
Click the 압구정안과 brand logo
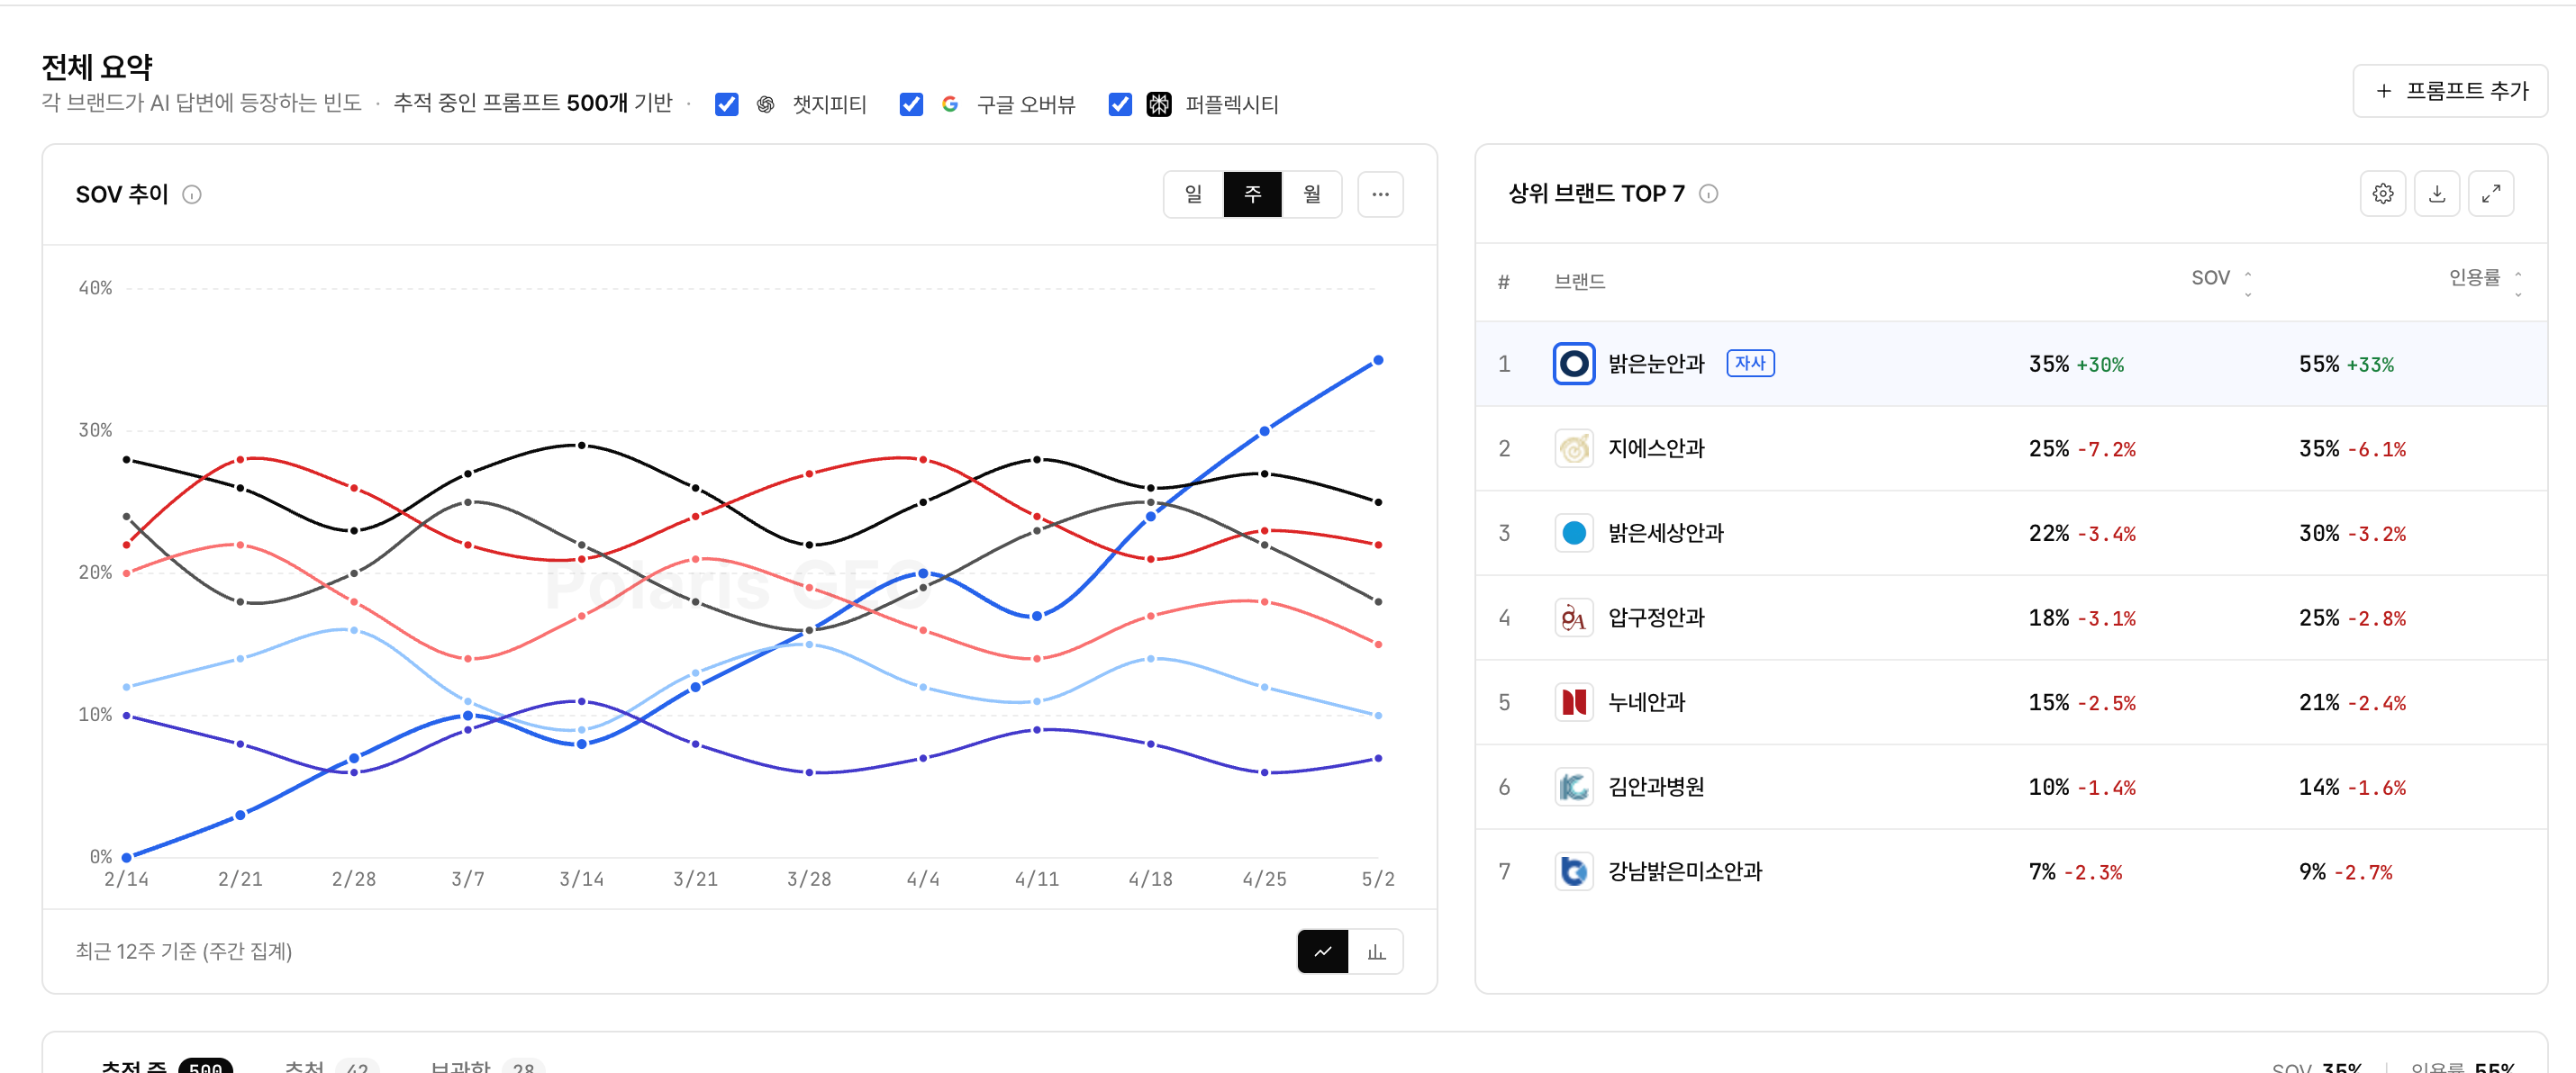(x=1573, y=618)
